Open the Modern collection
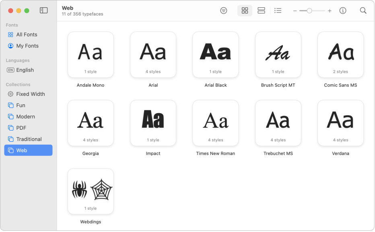This screenshot has width=375, height=232. coord(28,116)
